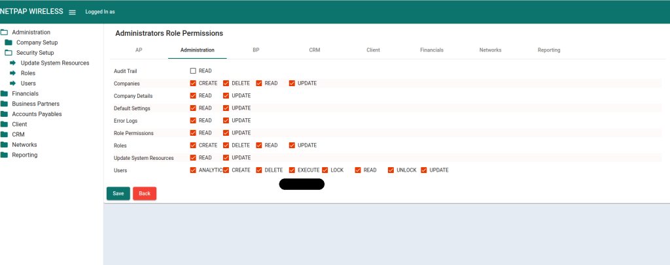Click the Client folder icon
Viewport: 670px width, 265px height.
pos(5,125)
